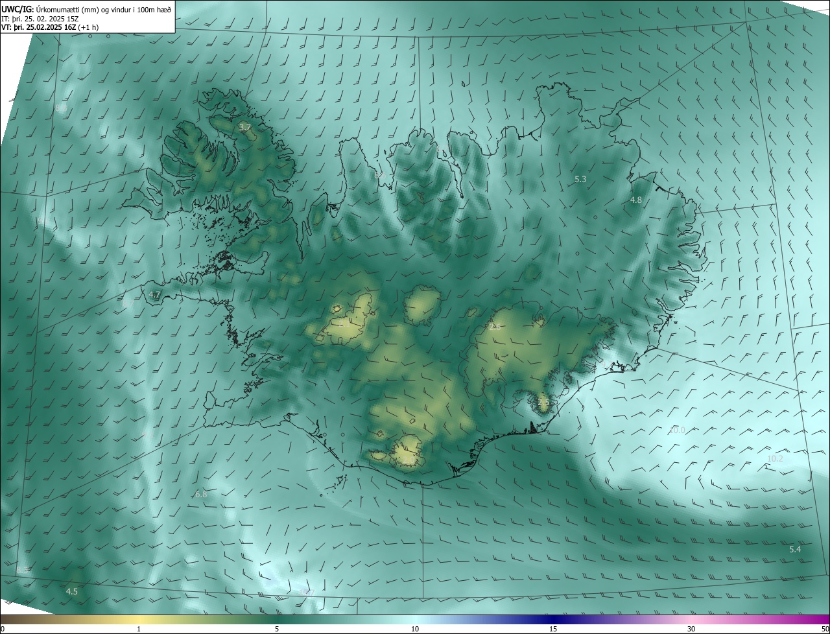Pick the dark navy segment of the color scale
This screenshot has width=830, height=634.
pyautogui.click(x=553, y=619)
